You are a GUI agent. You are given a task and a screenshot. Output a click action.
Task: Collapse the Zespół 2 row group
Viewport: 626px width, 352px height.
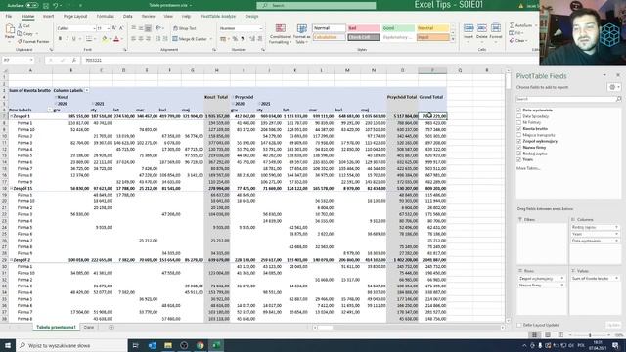point(11,260)
